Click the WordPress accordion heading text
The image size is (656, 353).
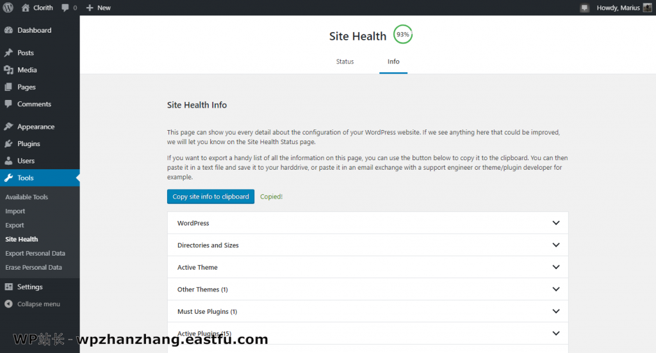click(x=193, y=223)
